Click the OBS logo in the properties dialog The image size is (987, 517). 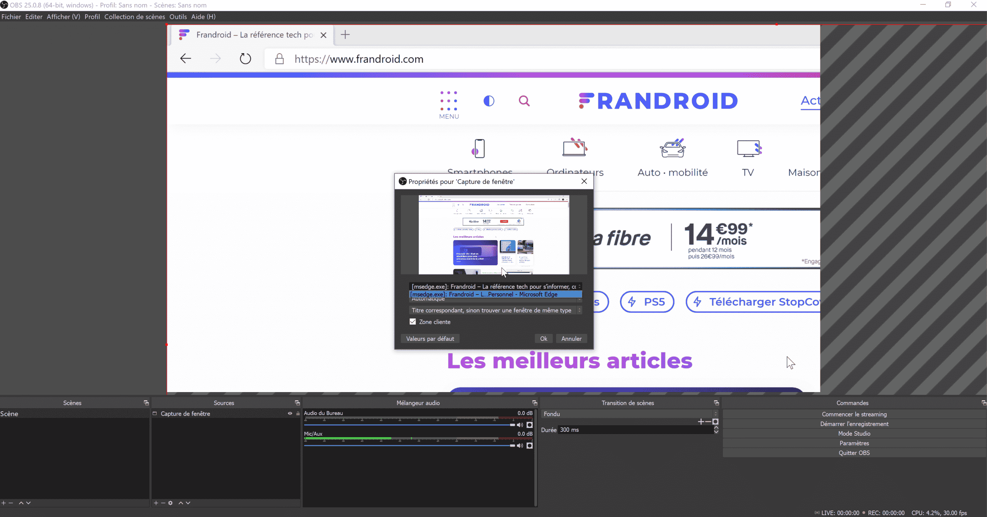[403, 182]
